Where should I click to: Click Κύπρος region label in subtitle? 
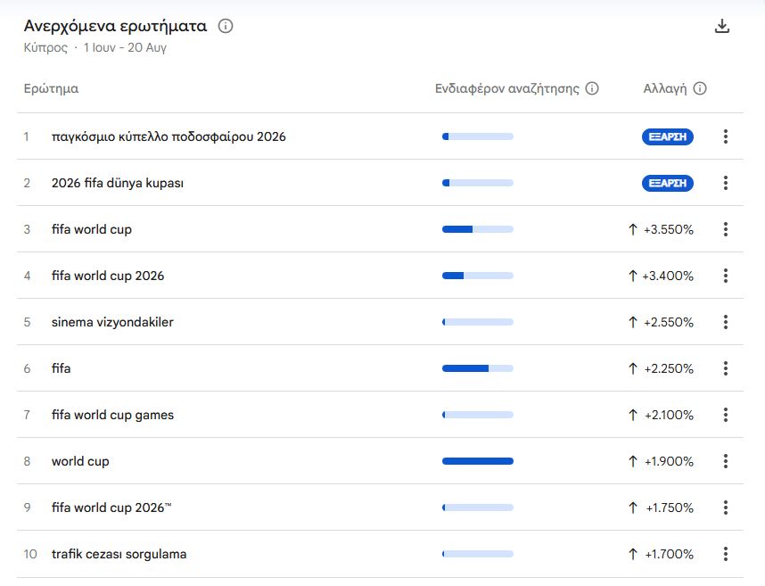(45, 48)
